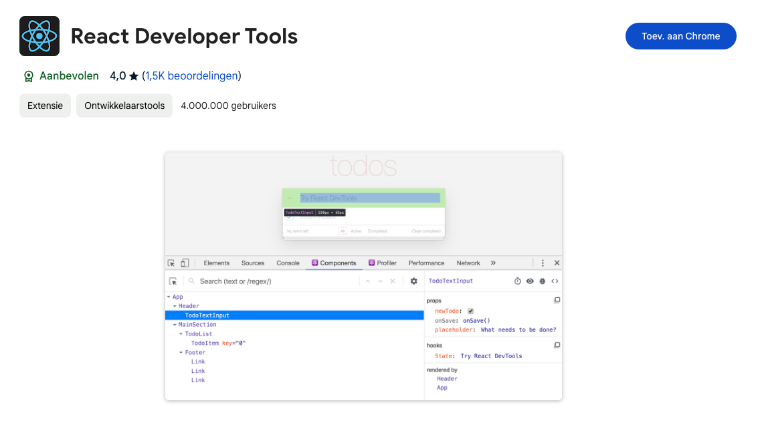Switch to the Console tab

(288, 263)
